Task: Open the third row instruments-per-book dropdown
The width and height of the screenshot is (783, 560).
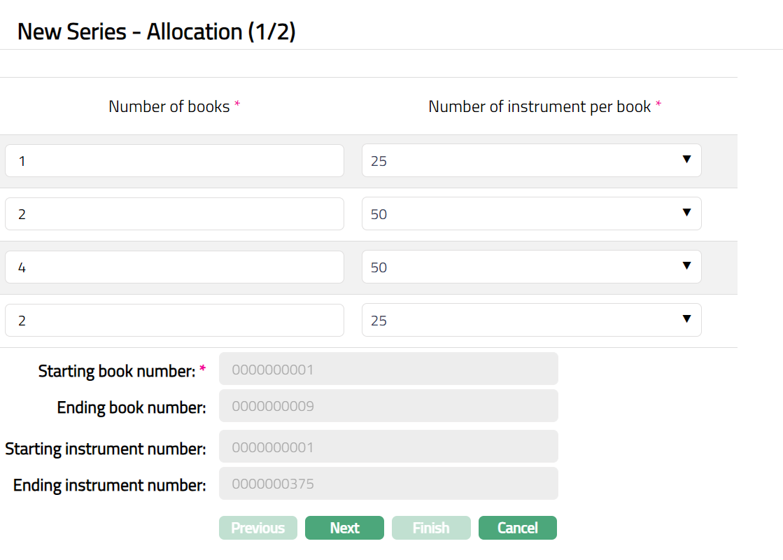Action: click(x=531, y=267)
